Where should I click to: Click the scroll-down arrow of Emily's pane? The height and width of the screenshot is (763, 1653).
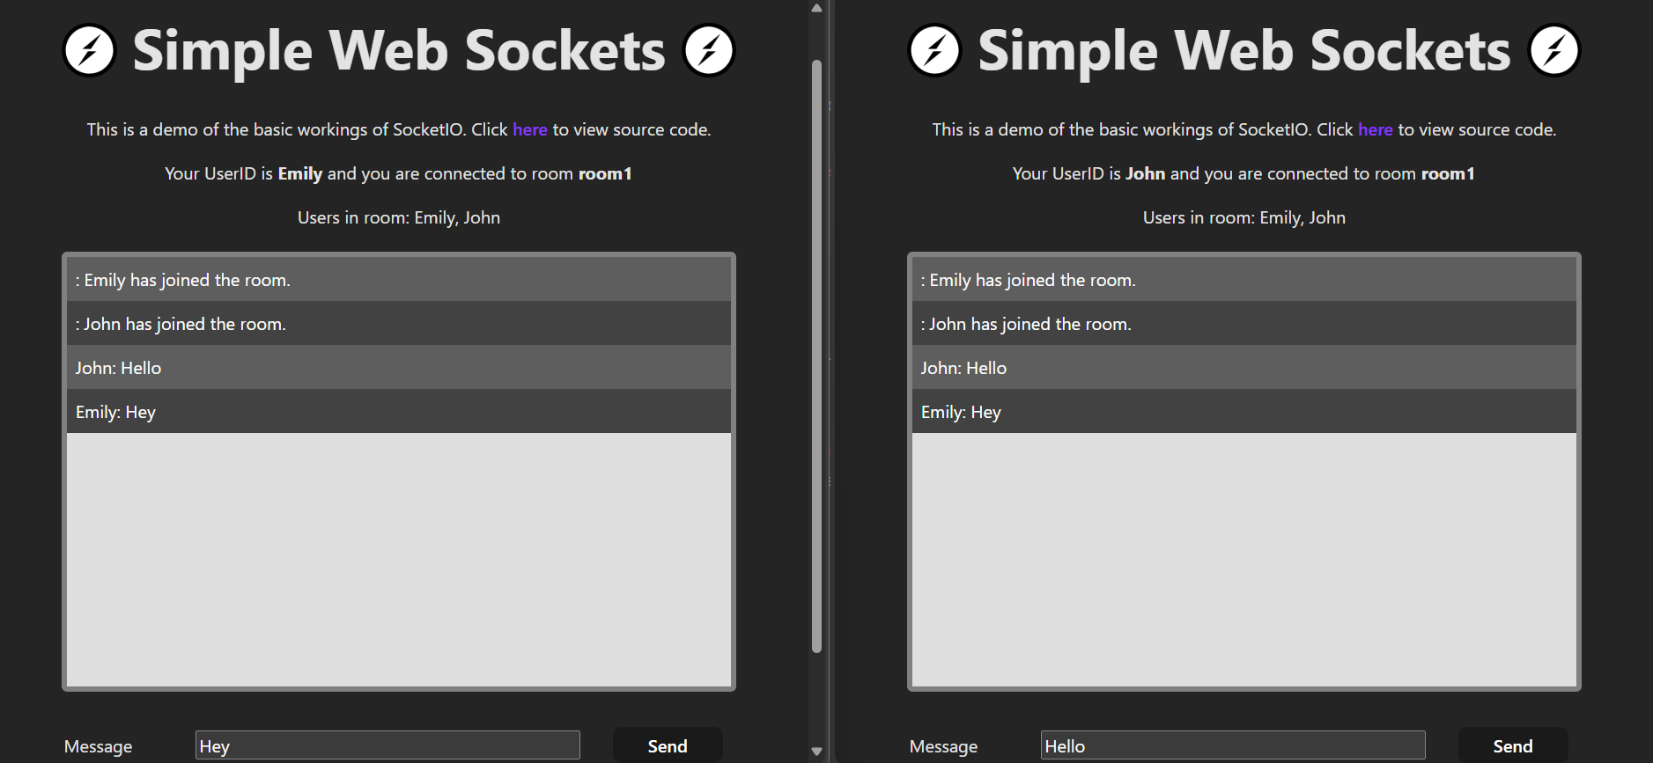(816, 752)
